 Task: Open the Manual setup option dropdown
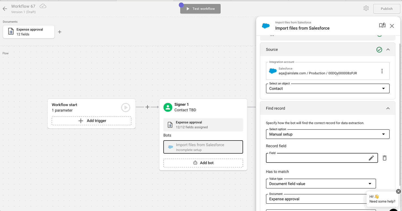click(x=383, y=134)
